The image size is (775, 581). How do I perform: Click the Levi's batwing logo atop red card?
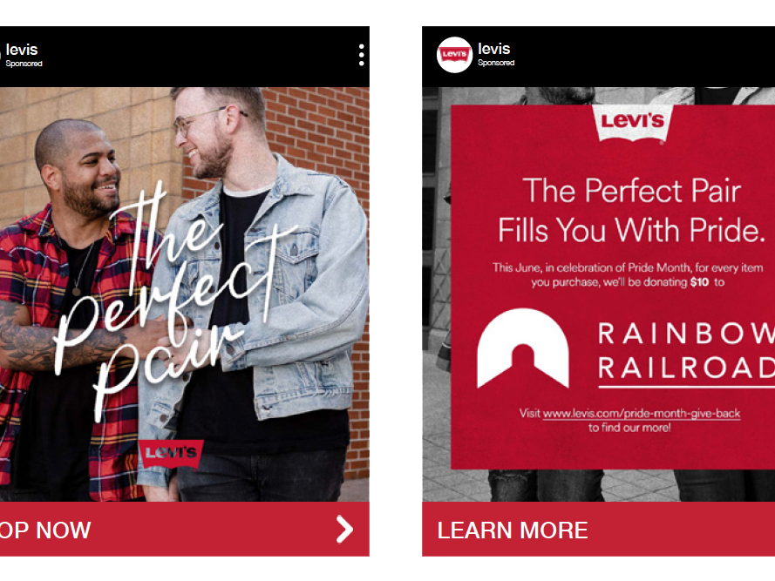[632, 123]
